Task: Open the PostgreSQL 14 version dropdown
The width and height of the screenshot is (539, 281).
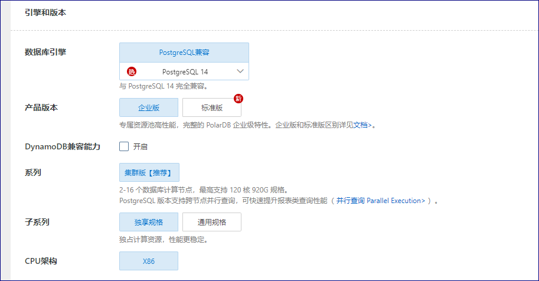Action: [x=184, y=71]
